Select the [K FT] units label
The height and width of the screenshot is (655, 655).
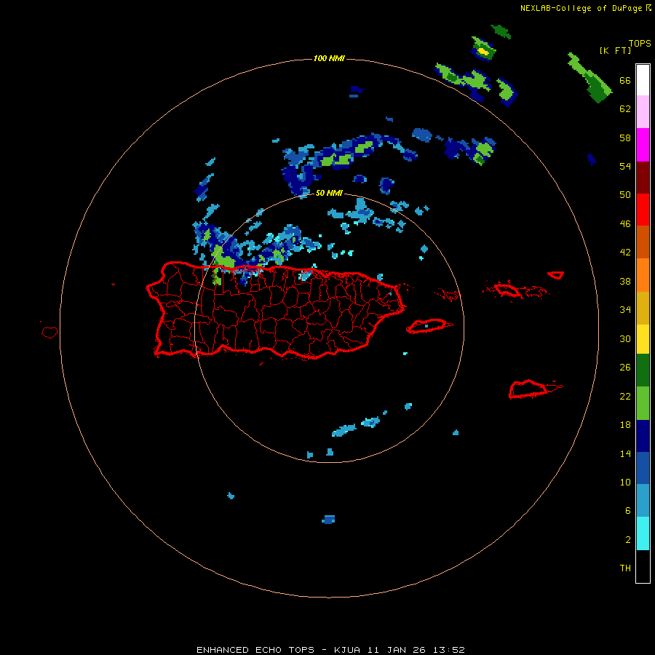pos(615,51)
